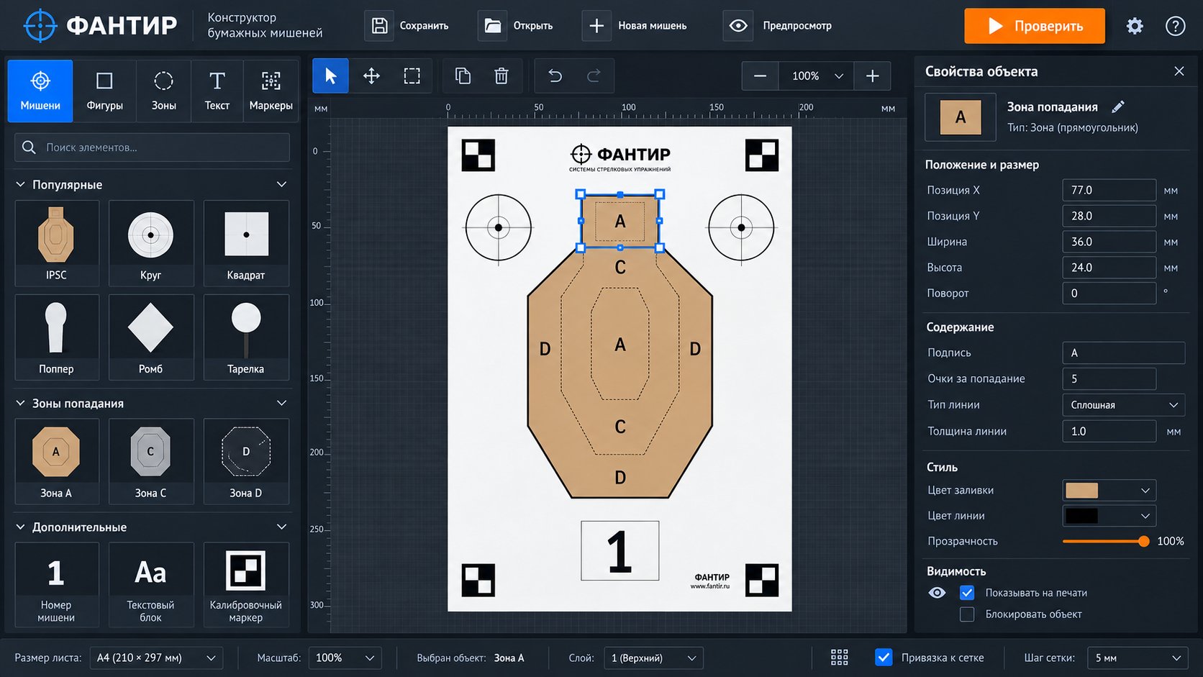Click the orange Проверить button
This screenshot has height=677, width=1203.
[x=1034, y=26]
